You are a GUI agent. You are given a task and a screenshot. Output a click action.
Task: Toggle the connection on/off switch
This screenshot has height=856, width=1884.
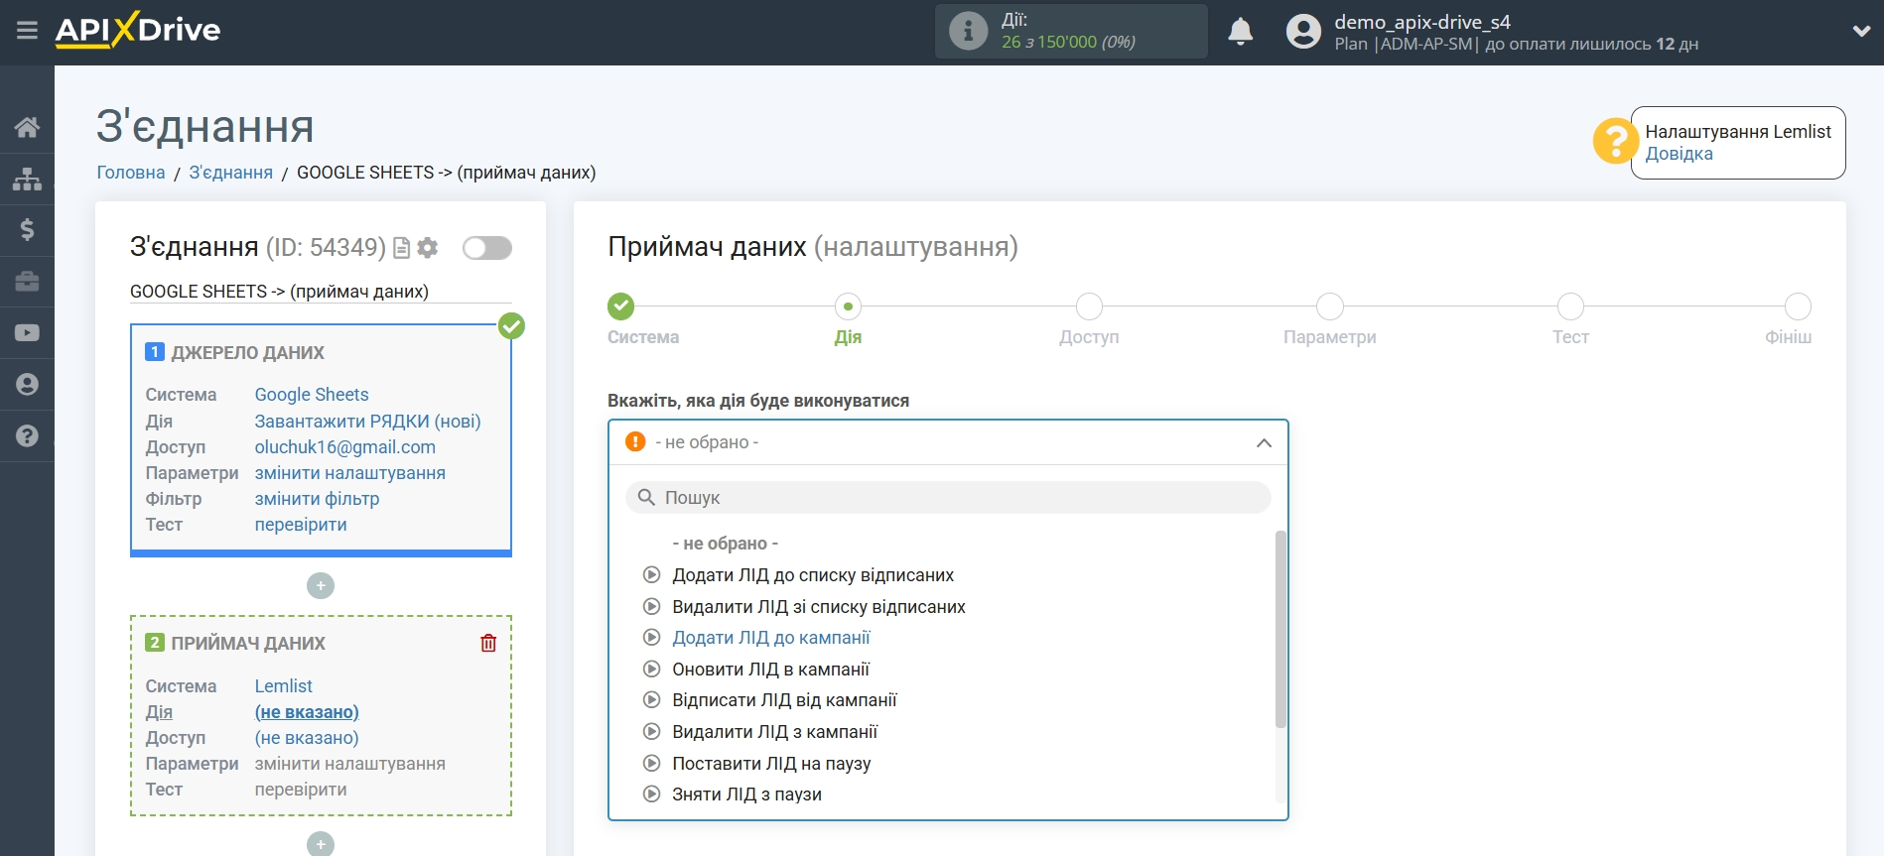[x=487, y=248]
